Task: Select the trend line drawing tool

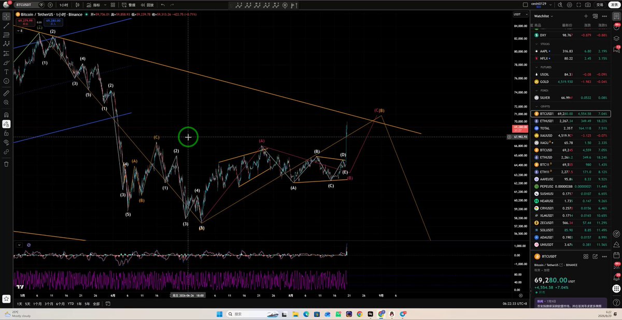Action: coord(6,25)
